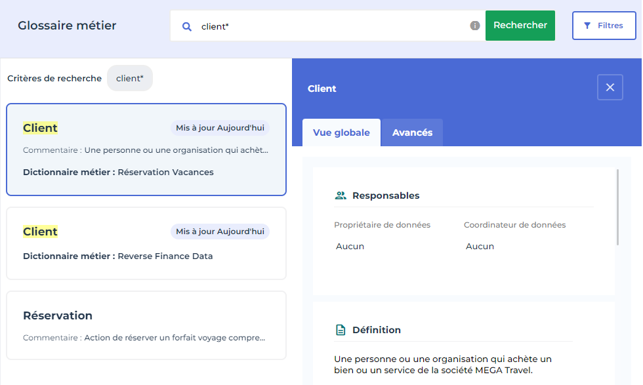This screenshot has width=643, height=385.
Task: Click the Définition document icon
Action: pyautogui.click(x=341, y=330)
